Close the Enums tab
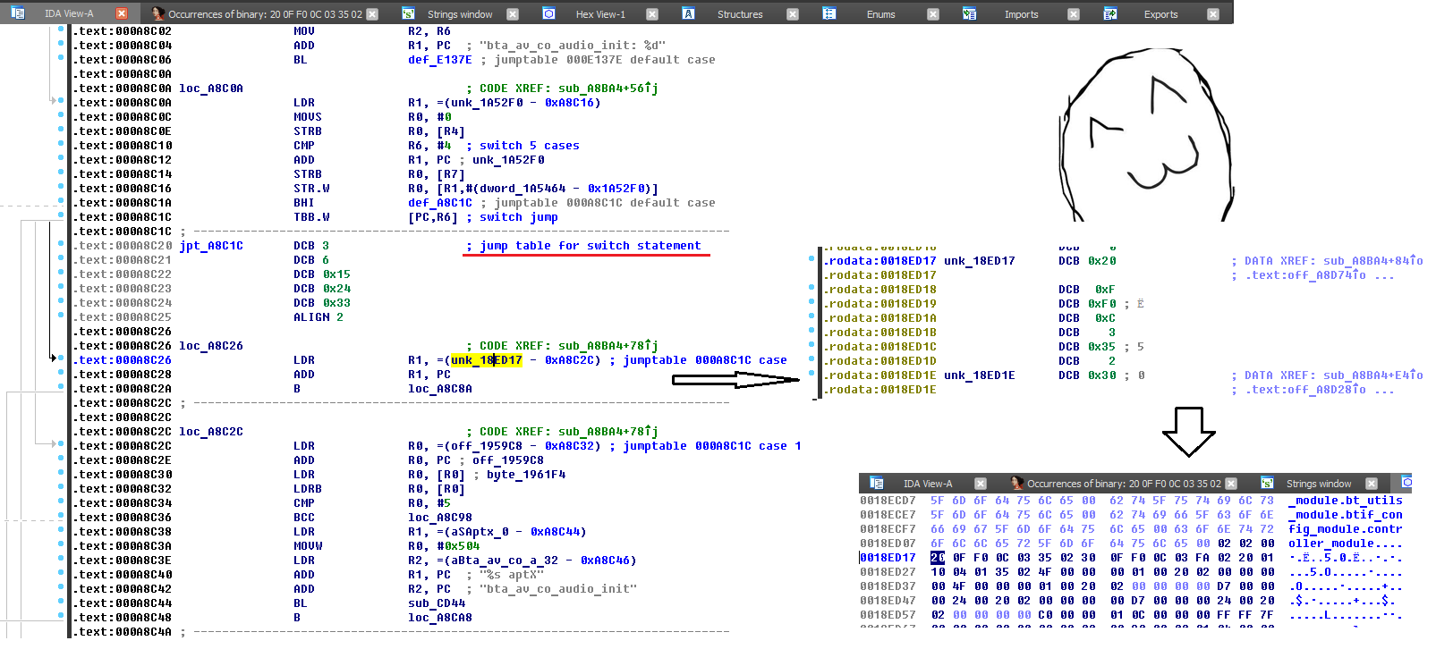Image resolution: width=1436 pixels, height=666 pixels. 933,13
